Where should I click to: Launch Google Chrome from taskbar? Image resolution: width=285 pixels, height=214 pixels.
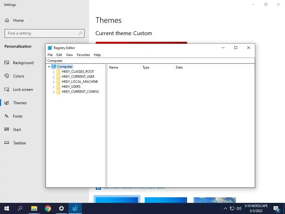point(48,208)
